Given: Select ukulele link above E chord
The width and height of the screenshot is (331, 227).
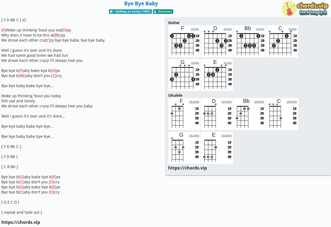Looking at the screenshot, I should pyautogui.click(x=227, y=135).
